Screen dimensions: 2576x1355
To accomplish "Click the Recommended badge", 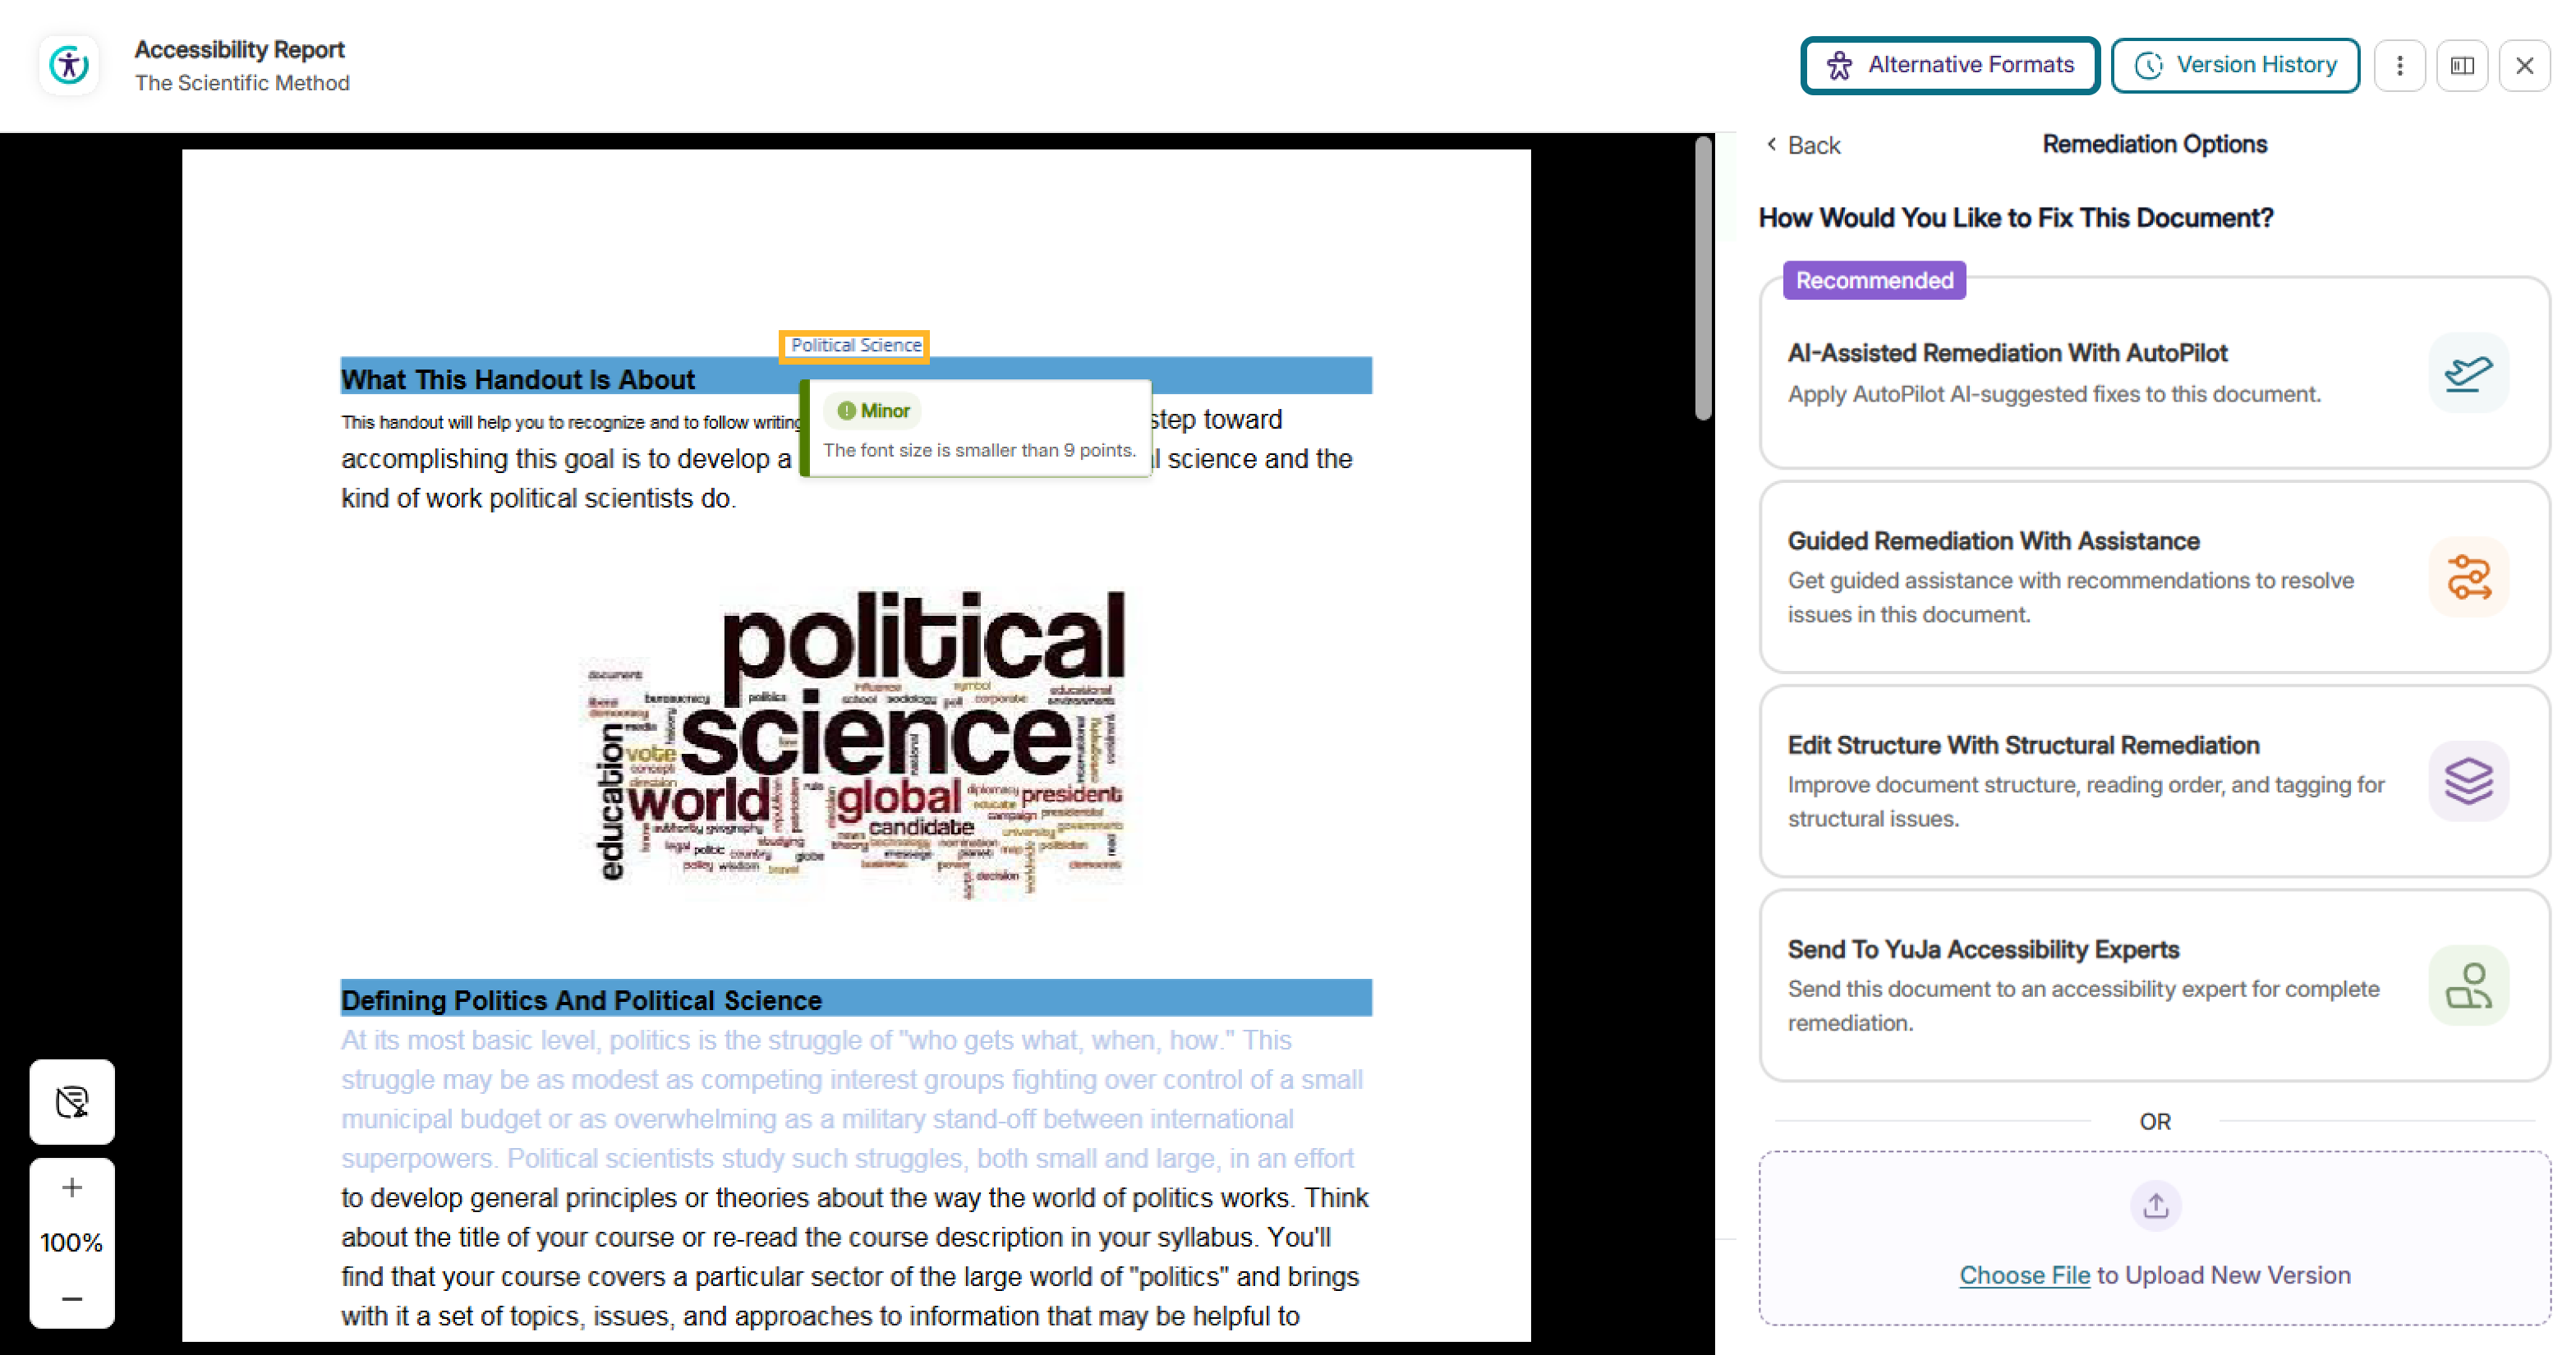I will (x=1874, y=281).
